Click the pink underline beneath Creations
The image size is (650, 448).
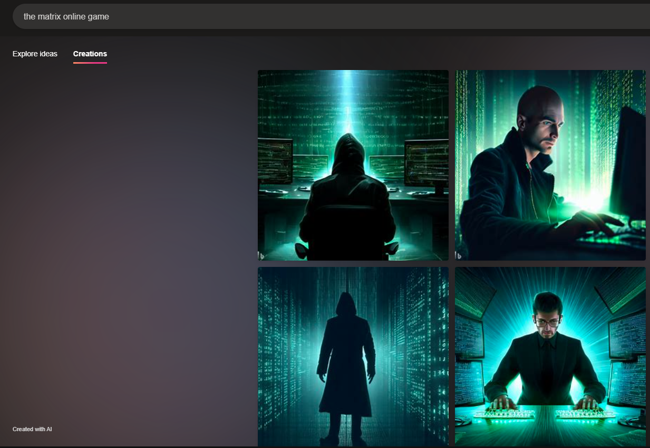(90, 63)
